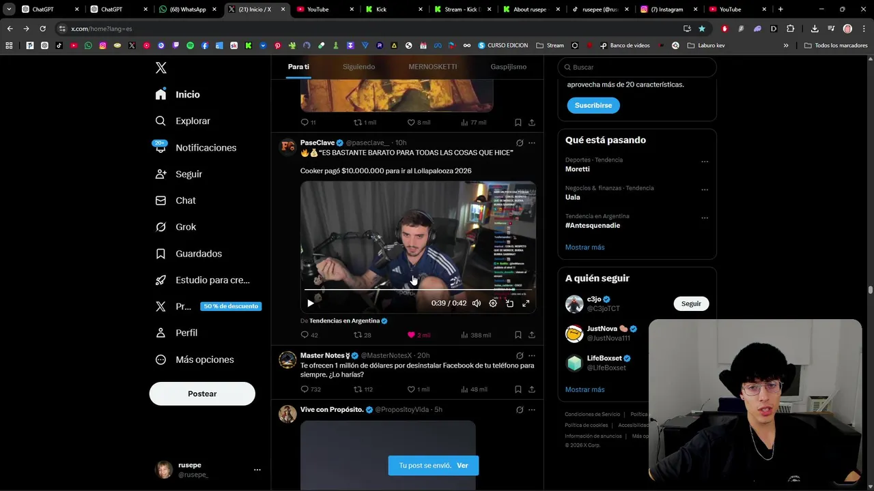This screenshot has height=491, width=874.
Task: Share the PaseClave post
Action: pos(532,335)
